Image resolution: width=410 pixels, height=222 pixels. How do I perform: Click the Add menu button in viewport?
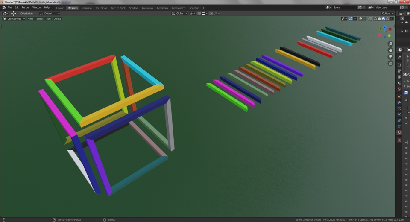(48, 19)
